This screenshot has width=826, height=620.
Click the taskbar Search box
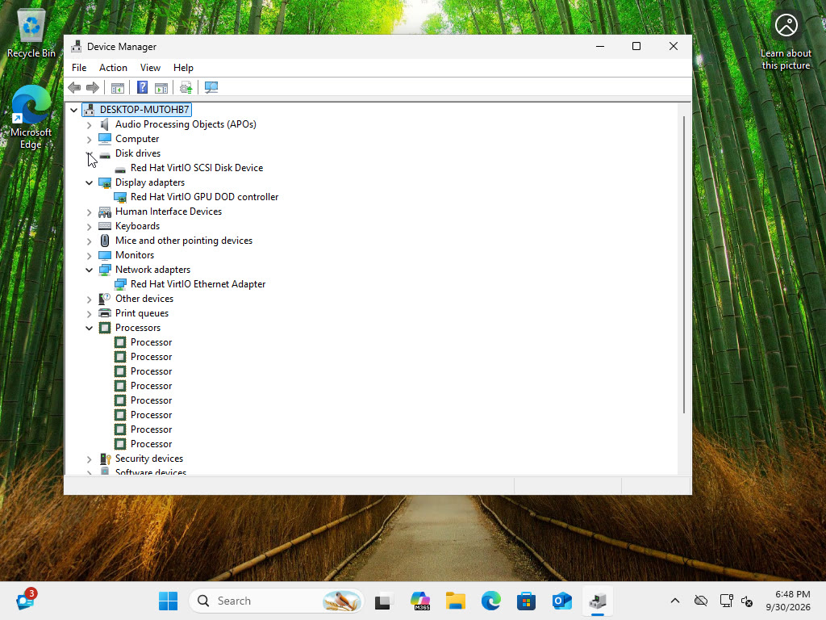tap(277, 601)
